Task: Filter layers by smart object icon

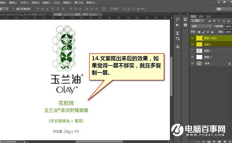Action: click(229, 21)
